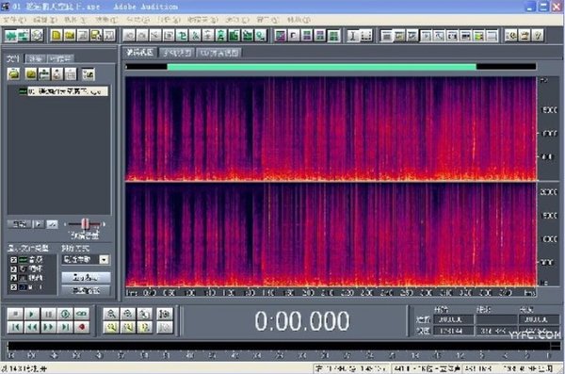Open the first menu in the menu bar

coord(14,20)
